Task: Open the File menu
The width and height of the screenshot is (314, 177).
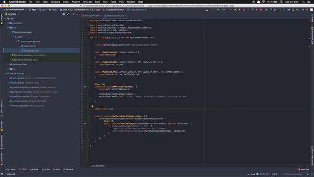Action: click(30, 2)
